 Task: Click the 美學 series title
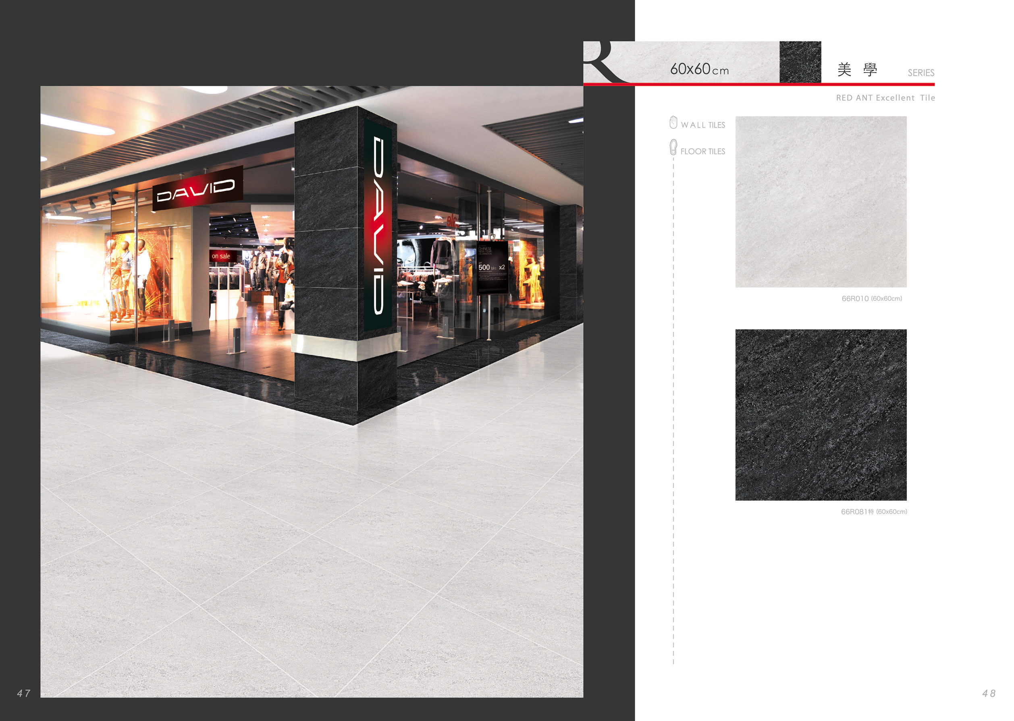coord(857,70)
